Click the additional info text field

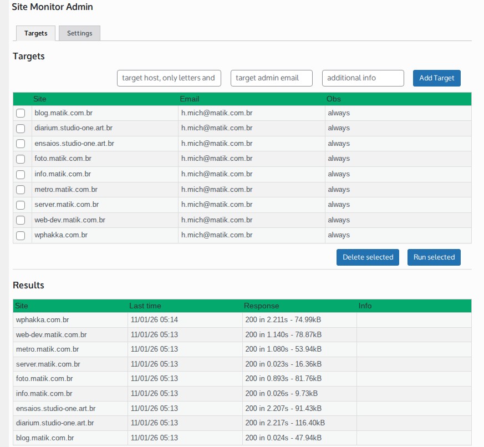[x=363, y=78]
